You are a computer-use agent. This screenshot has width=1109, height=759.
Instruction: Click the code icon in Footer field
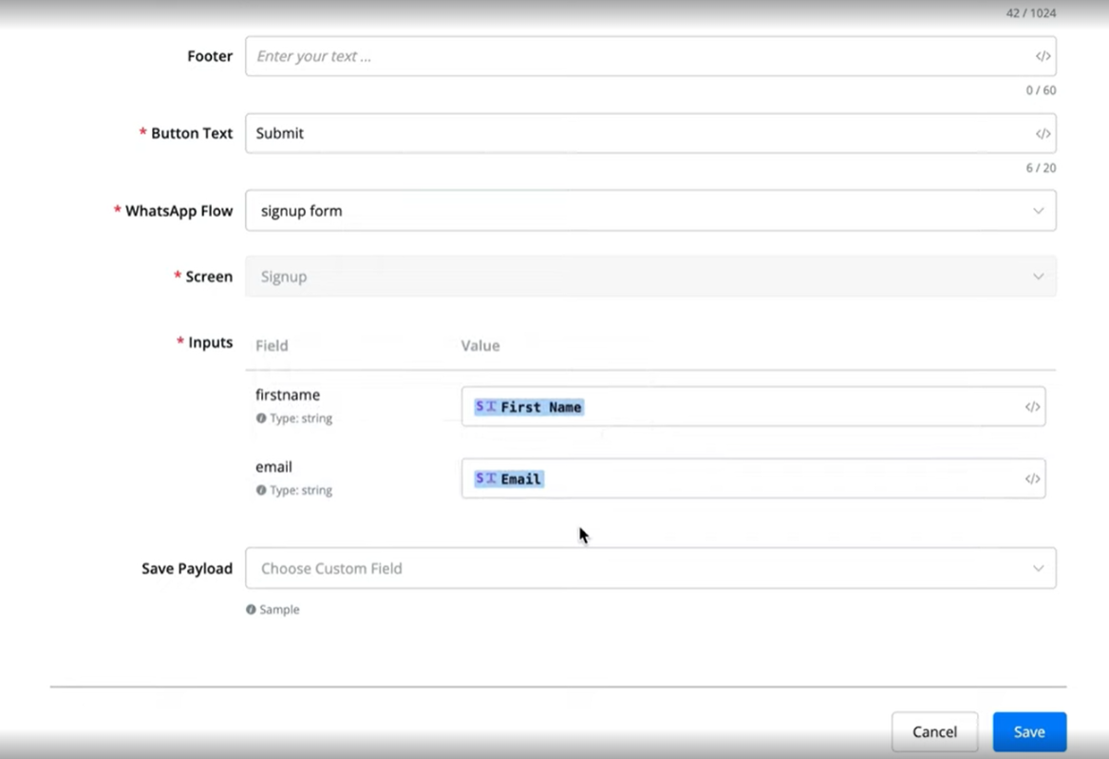click(1043, 57)
